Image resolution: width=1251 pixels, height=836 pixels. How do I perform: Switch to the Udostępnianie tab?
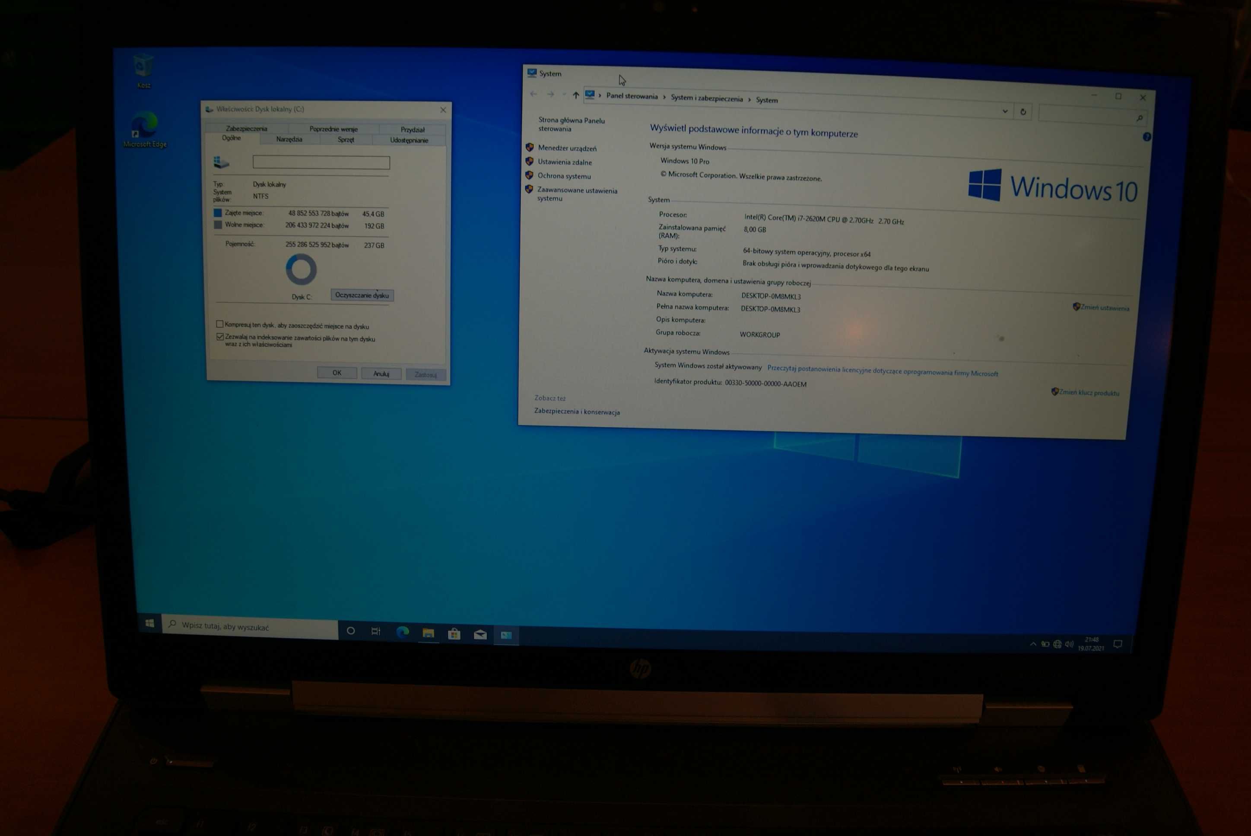409,140
